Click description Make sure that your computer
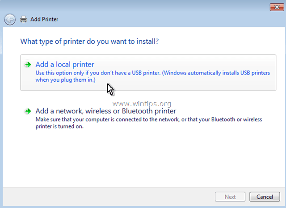 point(149,123)
